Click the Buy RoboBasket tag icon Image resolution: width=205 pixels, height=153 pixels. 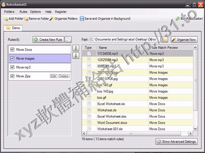[x=177, y=19]
